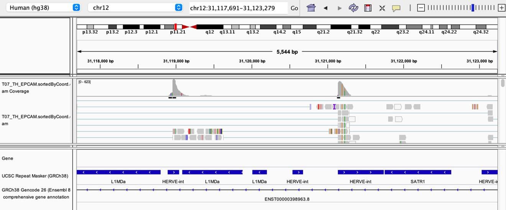Select the T07_TH_EPCAM Coverage track name
Screen dimensions: 506x210
(35, 88)
